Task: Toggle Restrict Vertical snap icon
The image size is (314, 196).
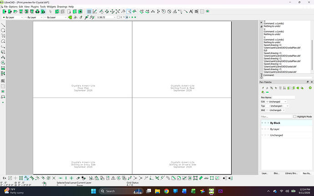Action: pyautogui.click(x=66, y=178)
